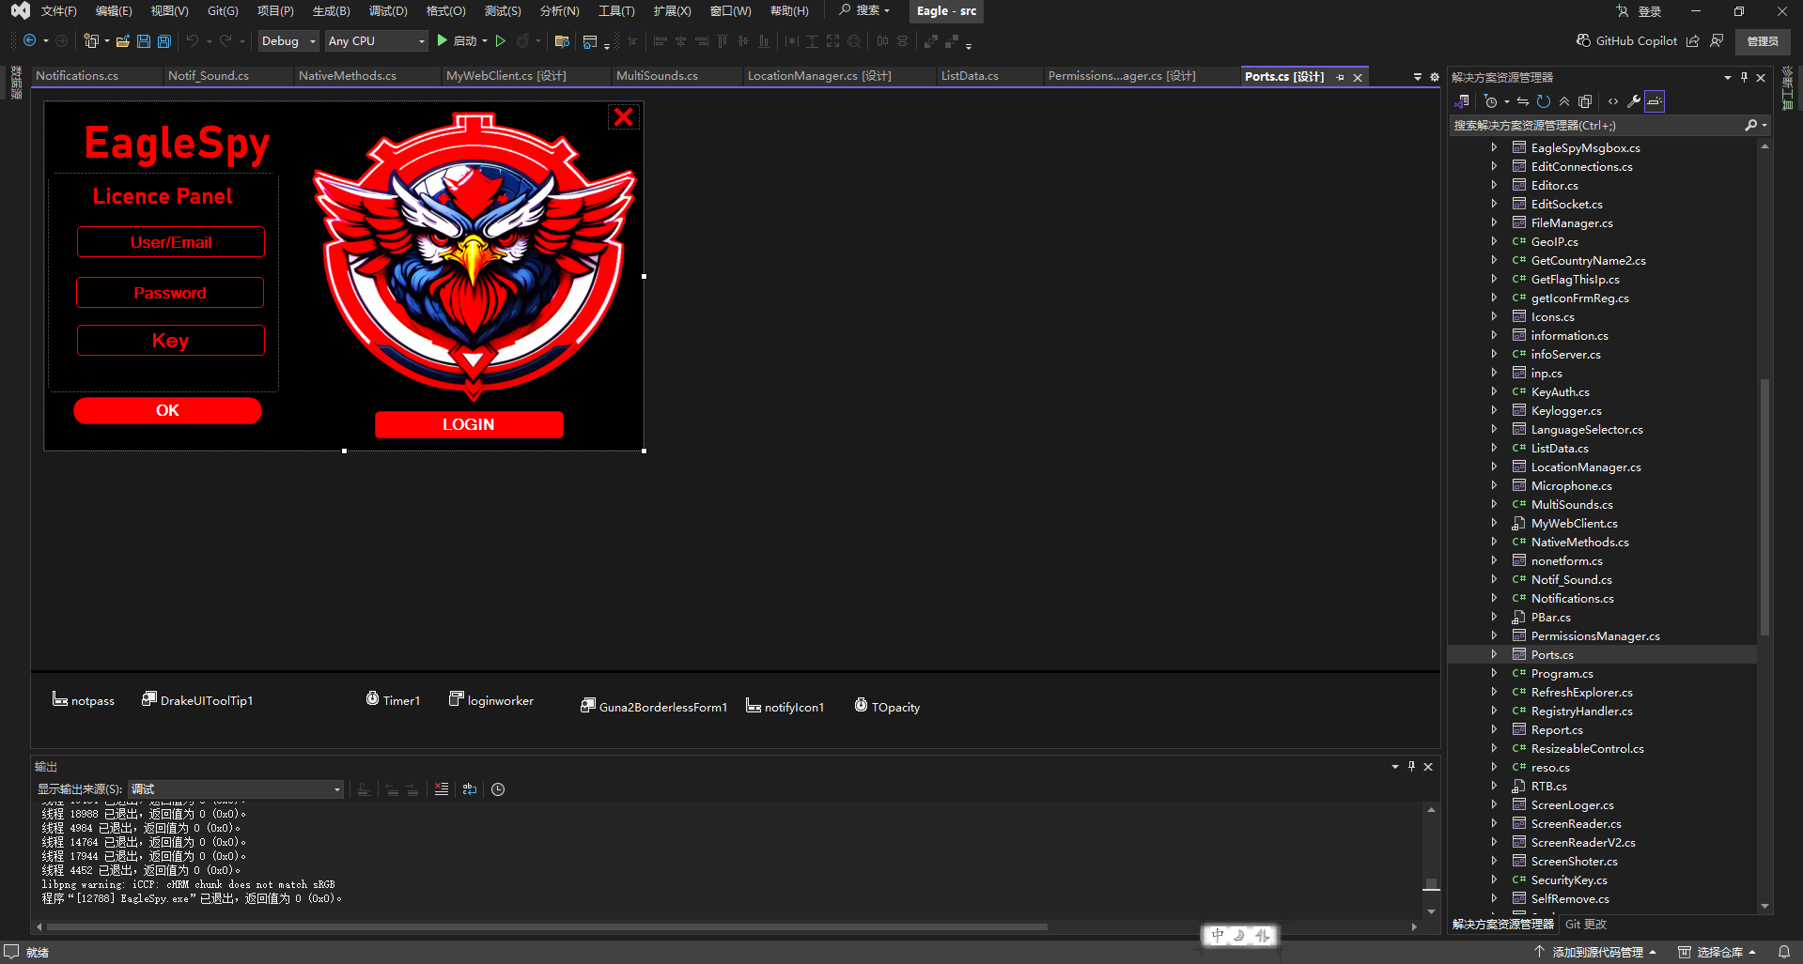Select the notifyIcon1 component in tray
The image size is (1803, 964).
coord(785,707)
